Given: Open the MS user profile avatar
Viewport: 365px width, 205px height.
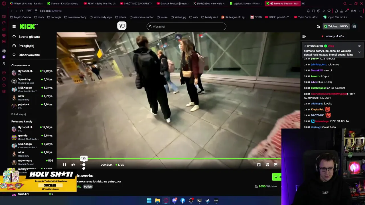Looking at the screenshot, I should (354, 26).
